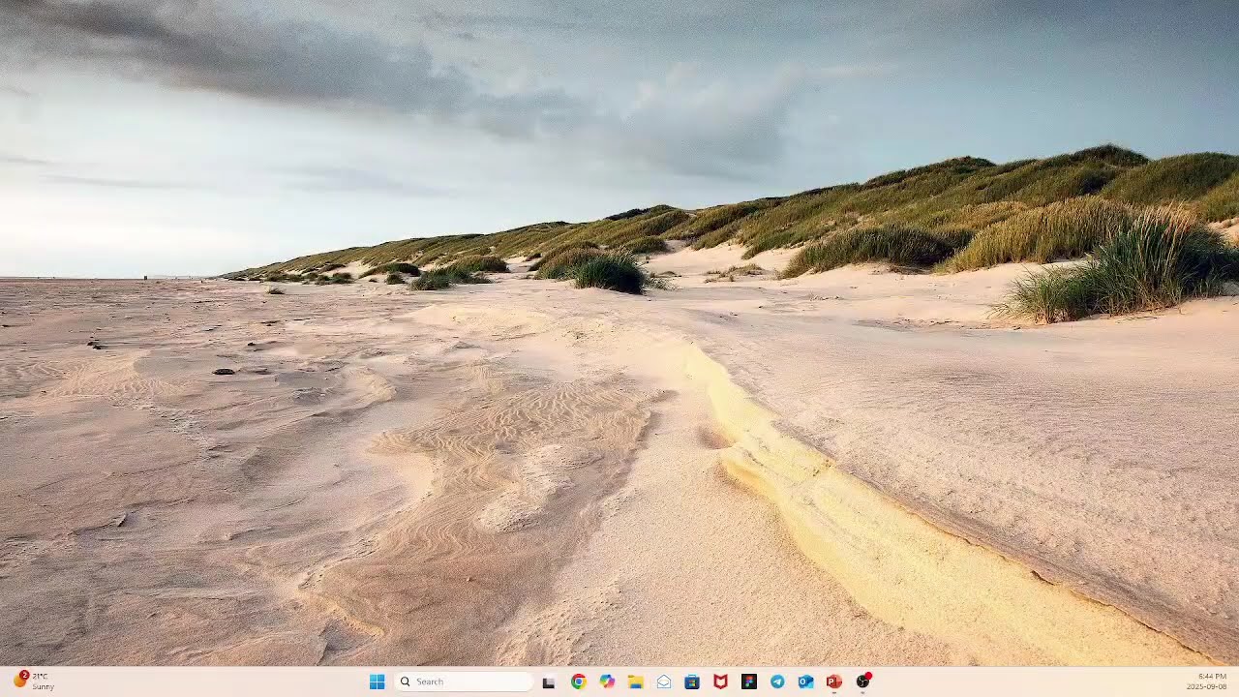
Task: Open File Explorer from the taskbar
Action: point(635,682)
